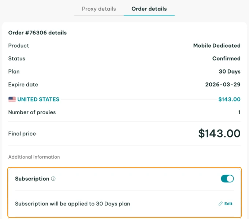The height and width of the screenshot is (219, 249).
Task: Click the Order #76306 details heading
Action: [37, 33]
